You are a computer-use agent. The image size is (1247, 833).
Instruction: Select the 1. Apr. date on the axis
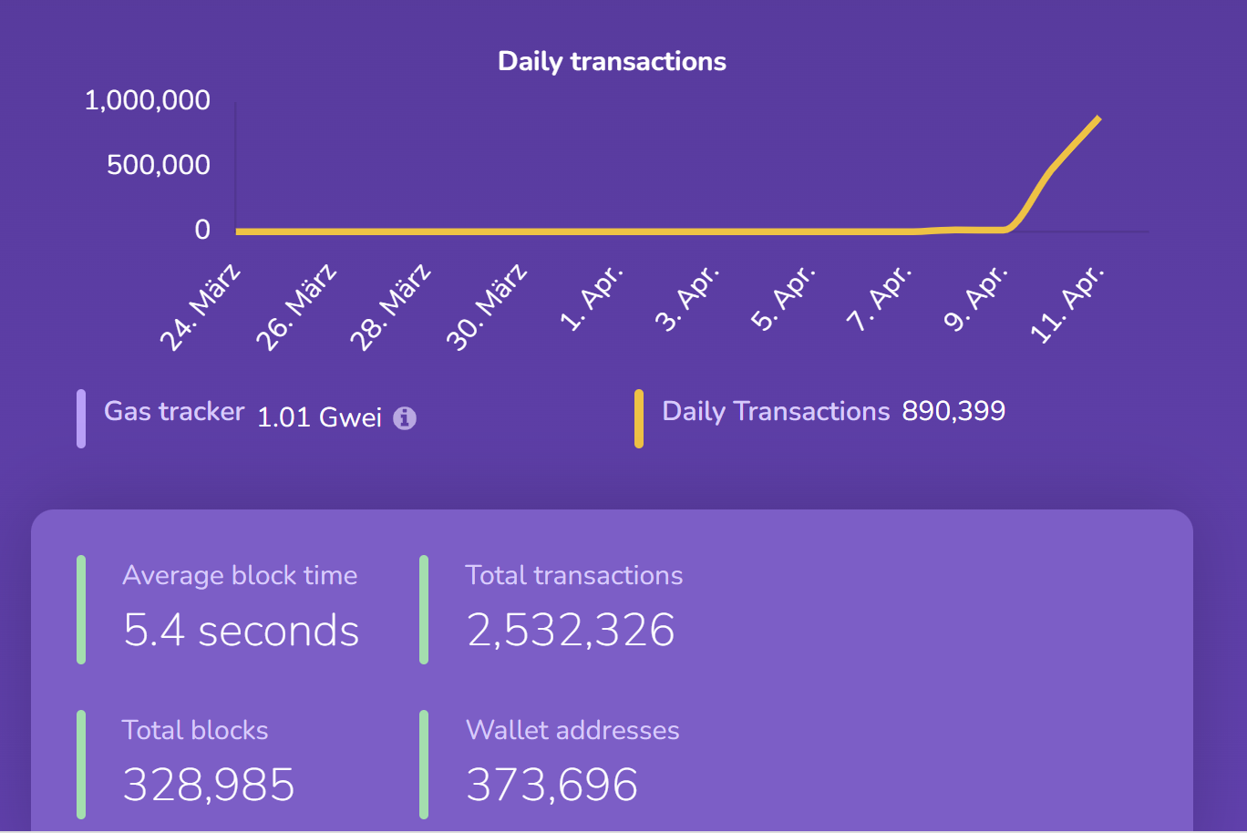(x=592, y=298)
